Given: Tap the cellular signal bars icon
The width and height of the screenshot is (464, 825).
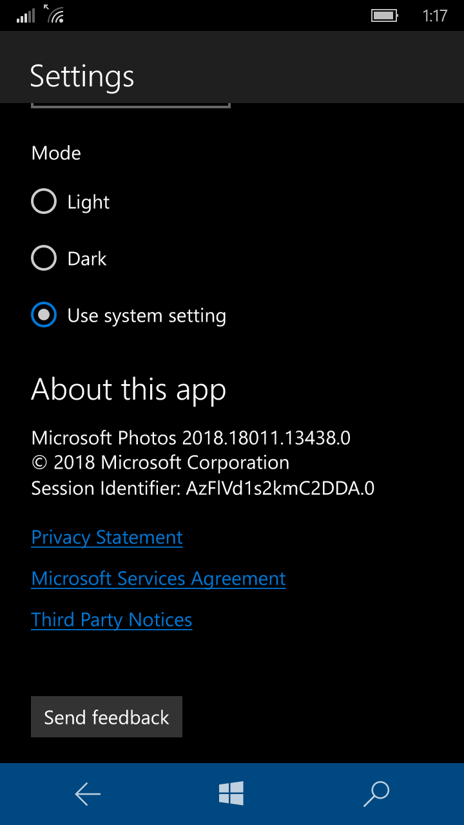Looking at the screenshot, I should 26,15.
